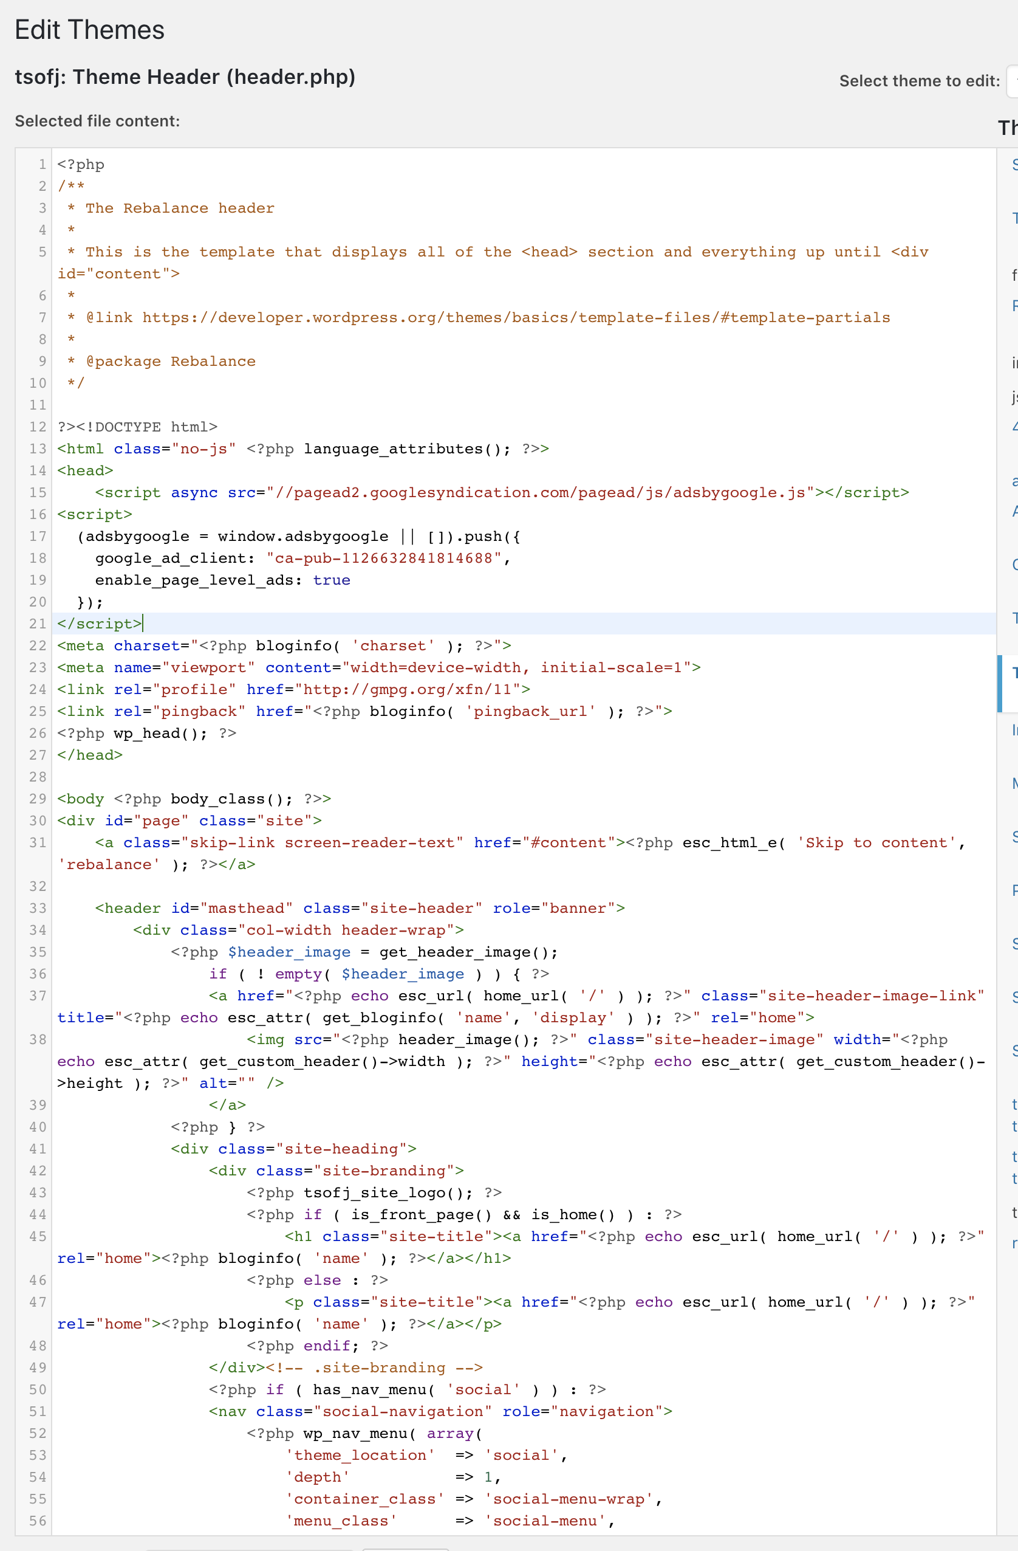Click the "has_nav_menu( 'social' )" line
Image resolution: width=1018 pixels, height=1551 pixels.
coord(407,1389)
